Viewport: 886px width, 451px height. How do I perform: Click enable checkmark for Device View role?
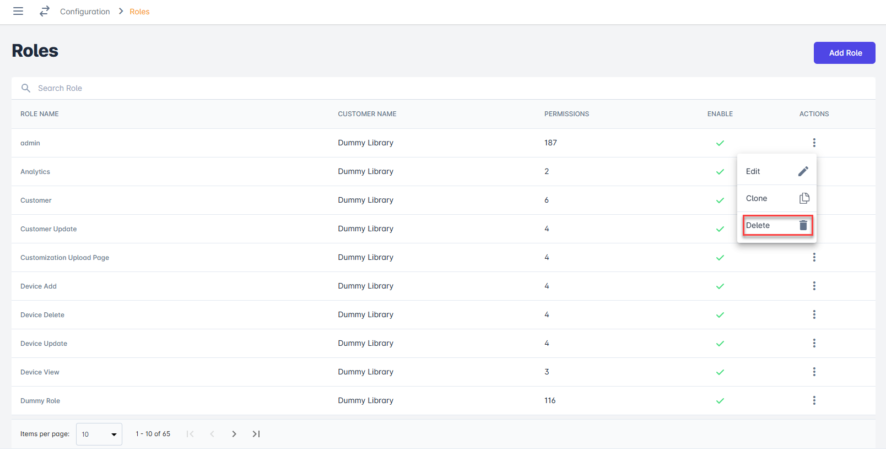[720, 372]
